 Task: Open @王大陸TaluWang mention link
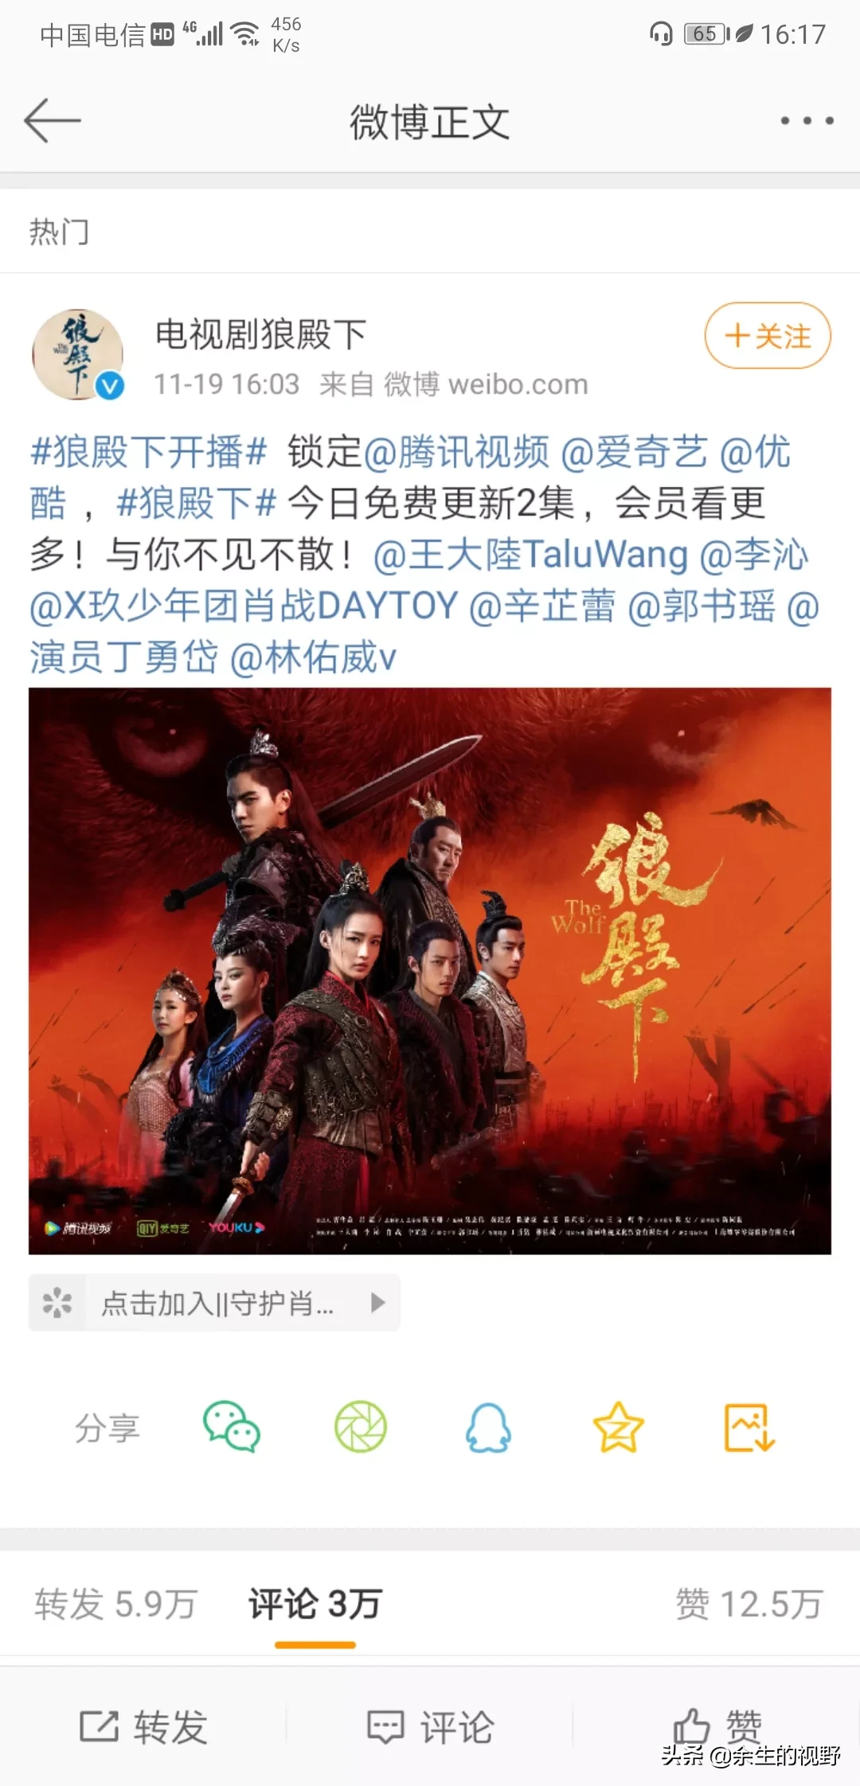pyautogui.click(x=530, y=555)
